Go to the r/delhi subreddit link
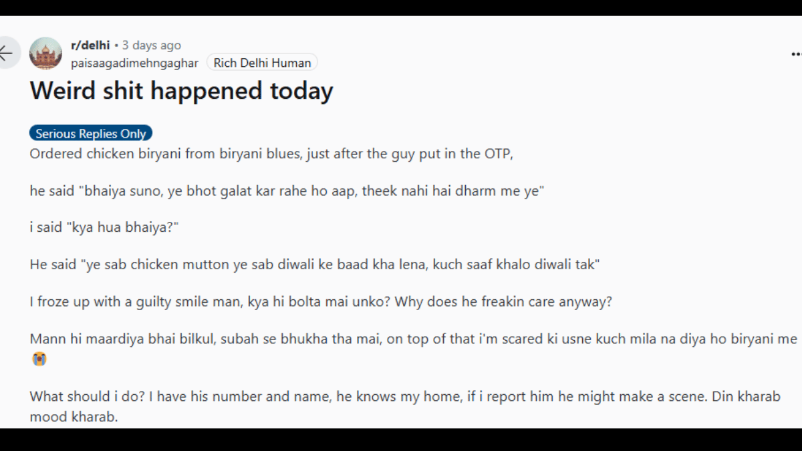 point(90,45)
